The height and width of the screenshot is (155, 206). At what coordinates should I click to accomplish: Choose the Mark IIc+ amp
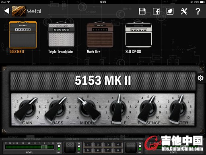(x=100, y=35)
